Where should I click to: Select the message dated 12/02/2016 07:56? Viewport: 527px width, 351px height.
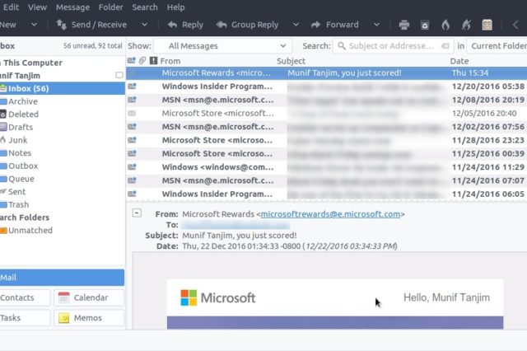click(x=326, y=127)
